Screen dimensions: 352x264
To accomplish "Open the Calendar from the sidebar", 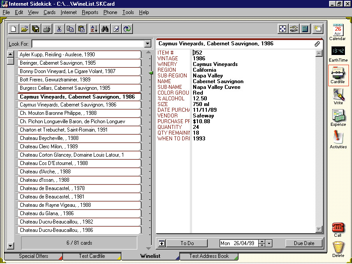I will [337, 32].
